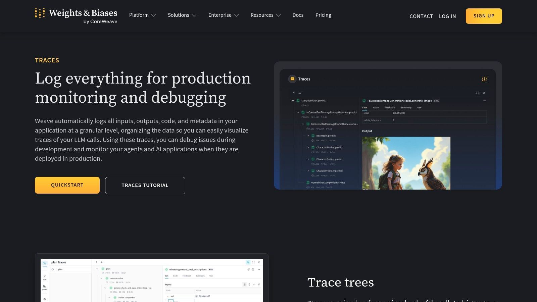Click the green status icon beside StoryIllustrator.predict
The image size is (537, 302).
tap(298, 101)
